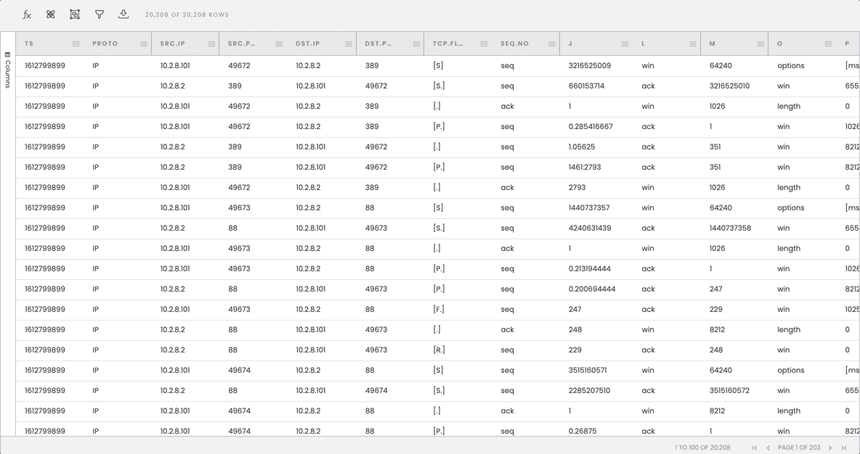Expand the Columns side panel
The width and height of the screenshot is (860, 454).
tap(8, 70)
